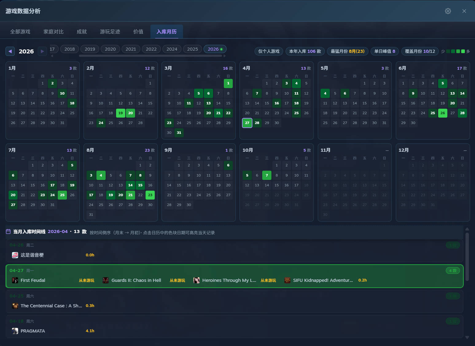Click the brightest green legend swatch
The height and width of the screenshot is (346, 475).
pos(463,51)
